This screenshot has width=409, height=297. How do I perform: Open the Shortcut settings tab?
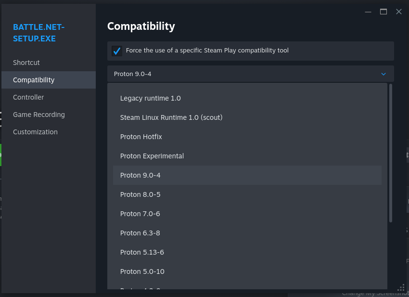click(26, 63)
